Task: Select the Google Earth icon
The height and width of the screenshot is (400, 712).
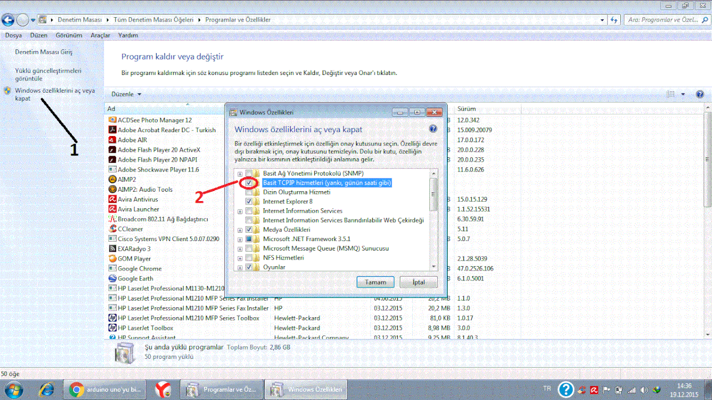Action: click(x=112, y=279)
